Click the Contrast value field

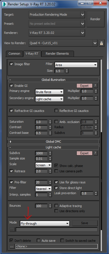[x=42, y=127]
